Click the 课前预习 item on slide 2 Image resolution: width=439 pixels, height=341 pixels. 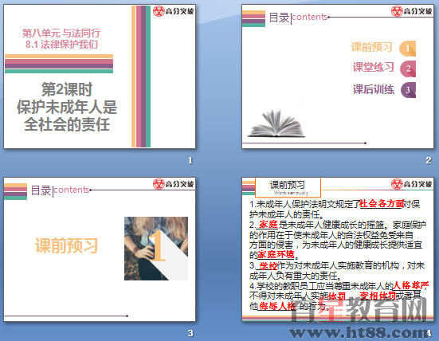(x=371, y=47)
